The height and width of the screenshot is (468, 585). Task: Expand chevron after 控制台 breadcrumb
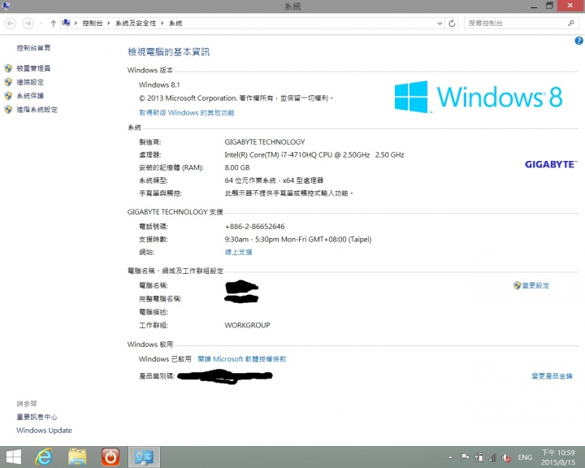(x=109, y=23)
